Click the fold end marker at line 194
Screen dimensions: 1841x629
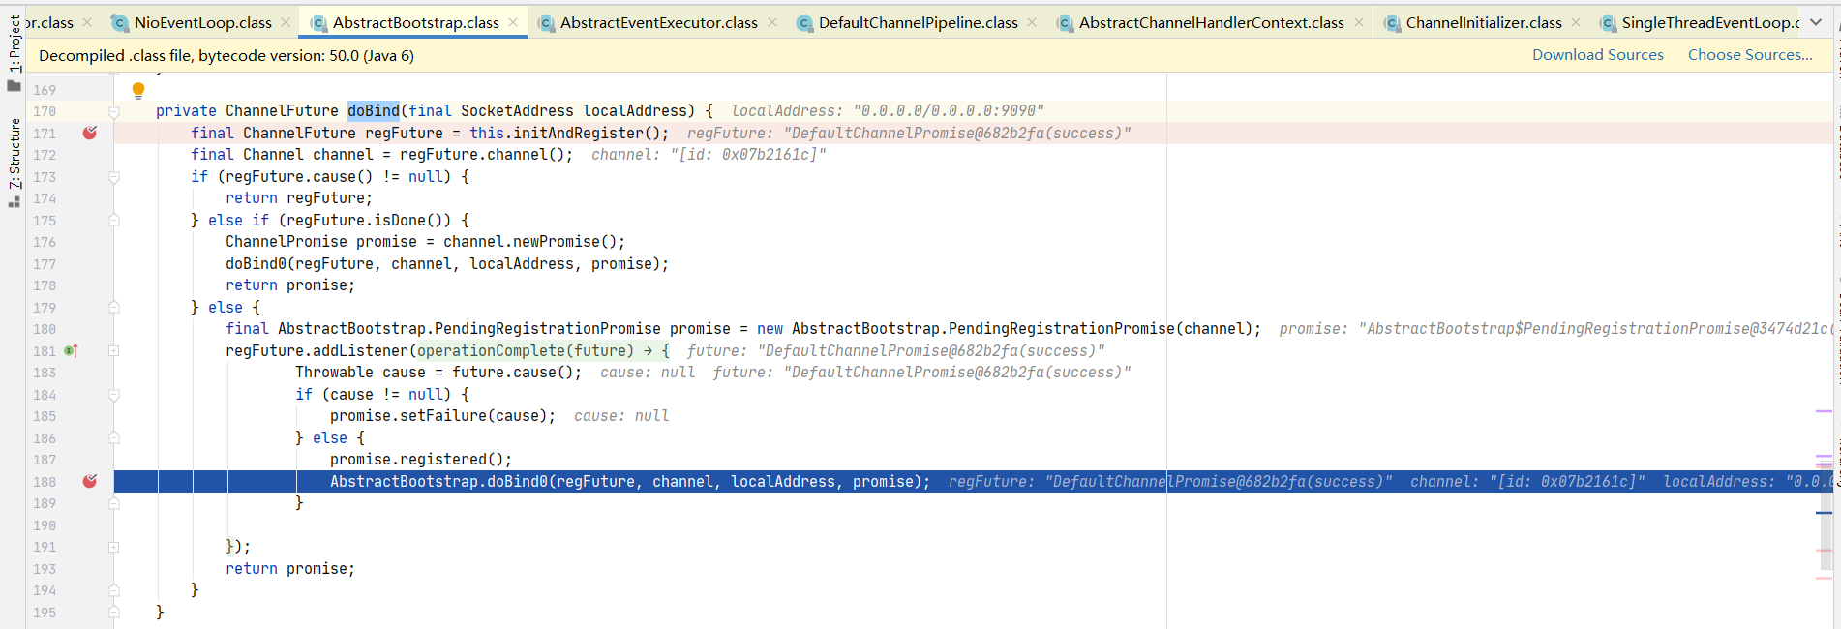(x=114, y=590)
